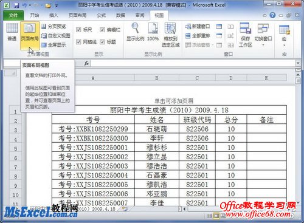Click the Open folder icon in quick access toolbar

click(x=48, y=5)
